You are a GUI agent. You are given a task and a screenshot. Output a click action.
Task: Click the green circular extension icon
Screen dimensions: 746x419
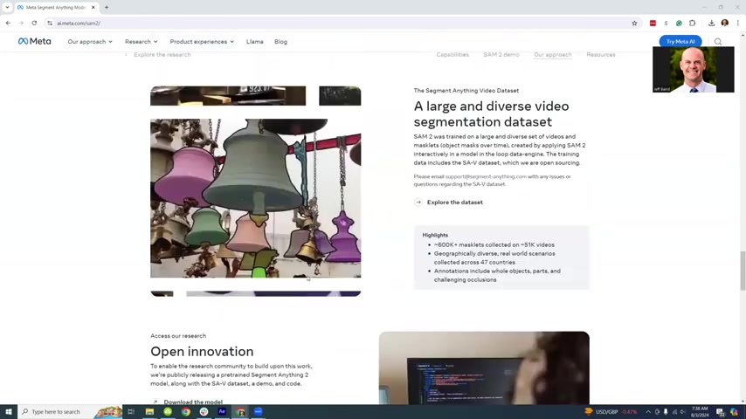[x=679, y=23]
